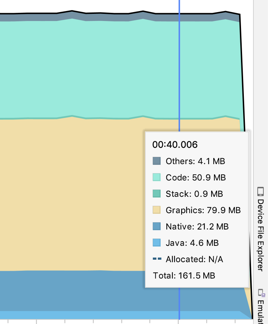Screen dimensions: 268x324
Task: Click the Device File Explorer phone icon
Action: pyautogui.click(x=261, y=192)
